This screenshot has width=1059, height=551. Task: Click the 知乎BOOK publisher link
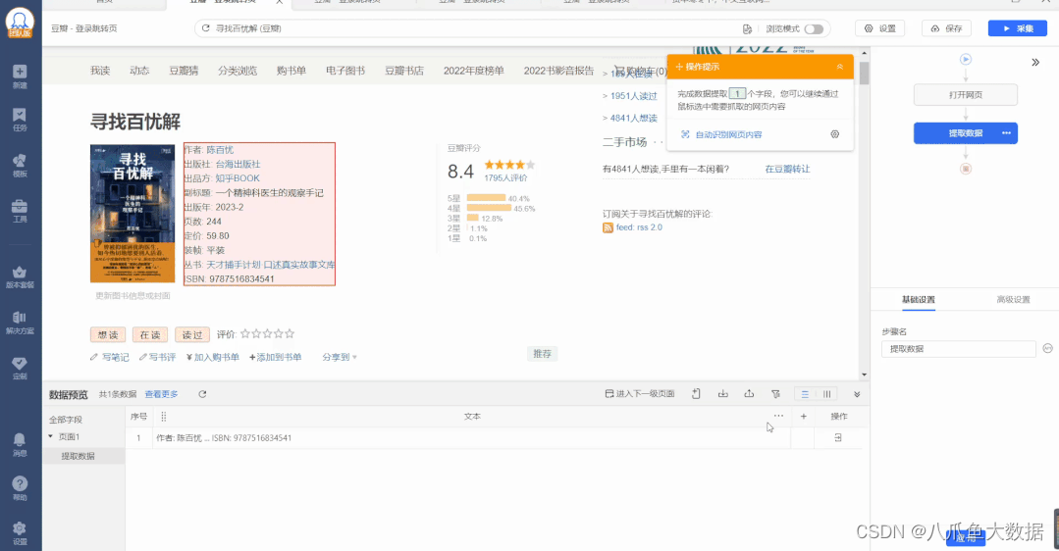(238, 178)
